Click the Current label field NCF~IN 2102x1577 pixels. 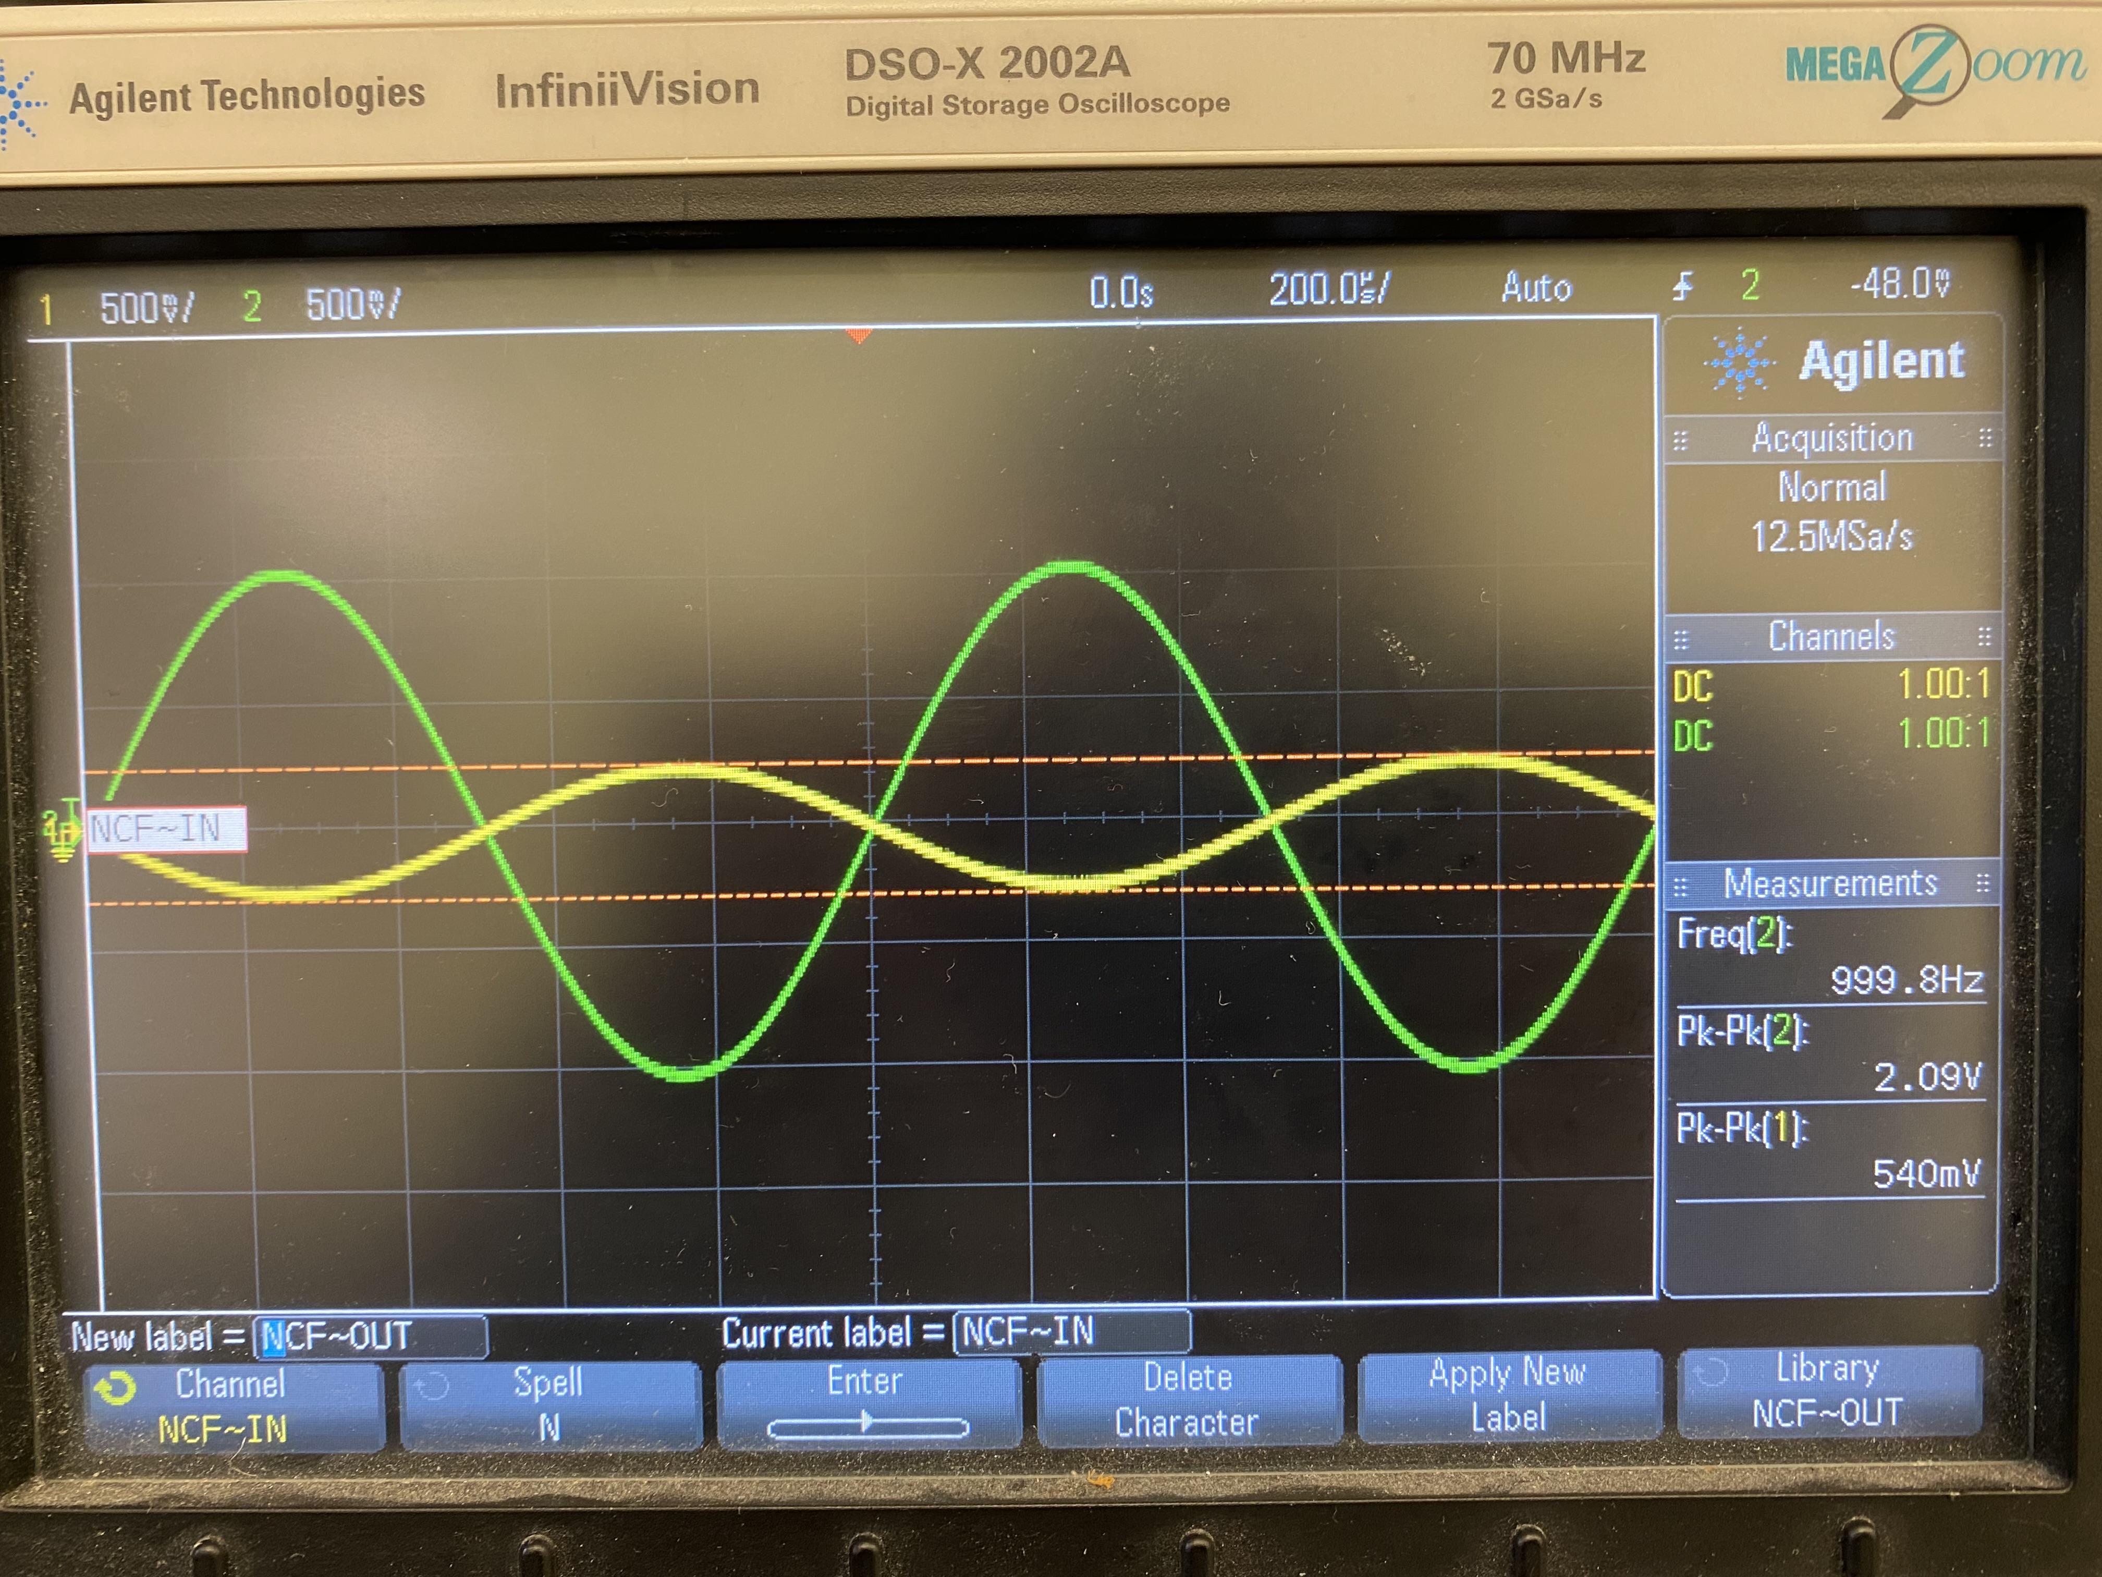pos(1072,1331)
